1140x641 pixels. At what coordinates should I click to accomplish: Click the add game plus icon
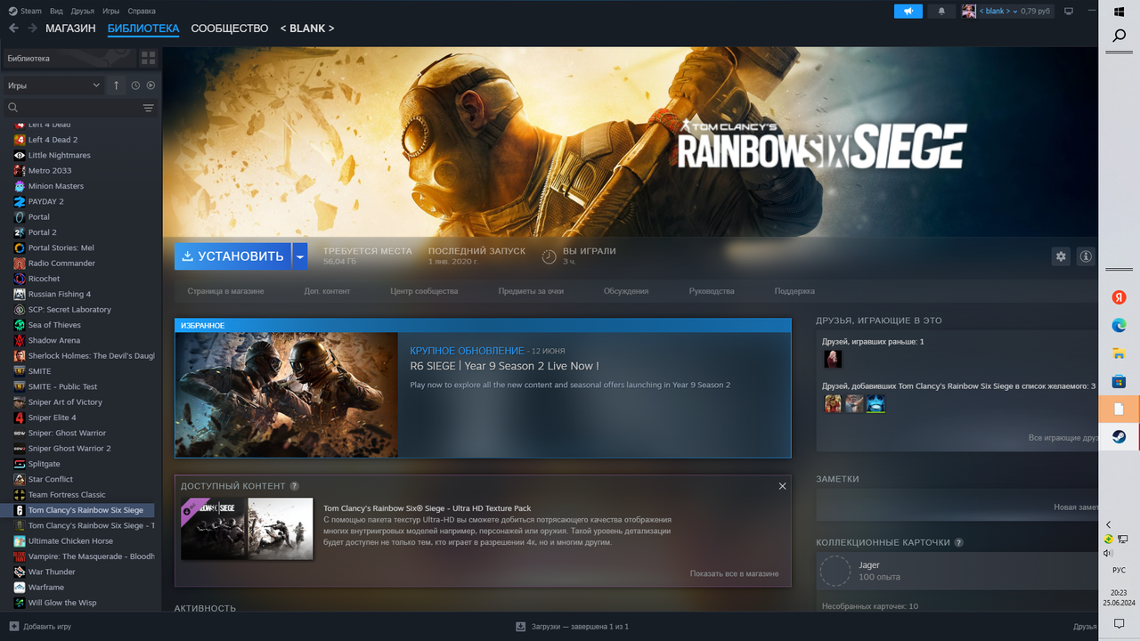(13, 626)
